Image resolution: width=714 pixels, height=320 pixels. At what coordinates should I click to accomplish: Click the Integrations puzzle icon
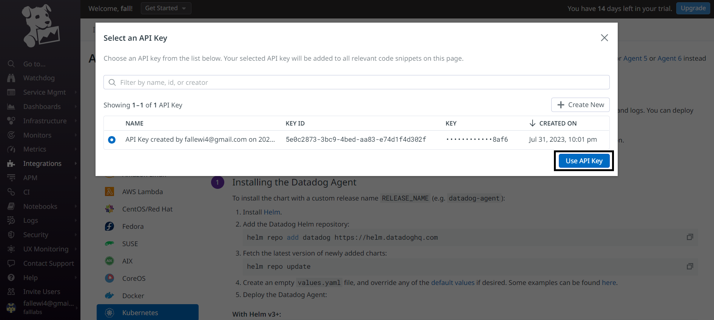click(11, 164)
